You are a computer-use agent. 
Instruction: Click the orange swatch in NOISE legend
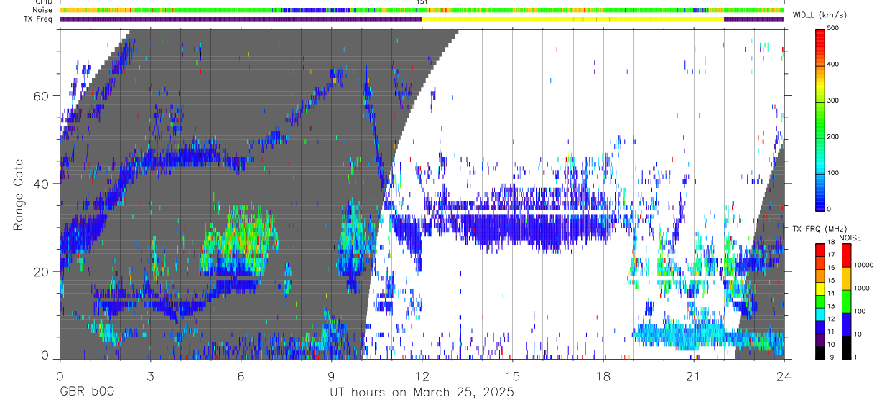[x=846, y=278]
